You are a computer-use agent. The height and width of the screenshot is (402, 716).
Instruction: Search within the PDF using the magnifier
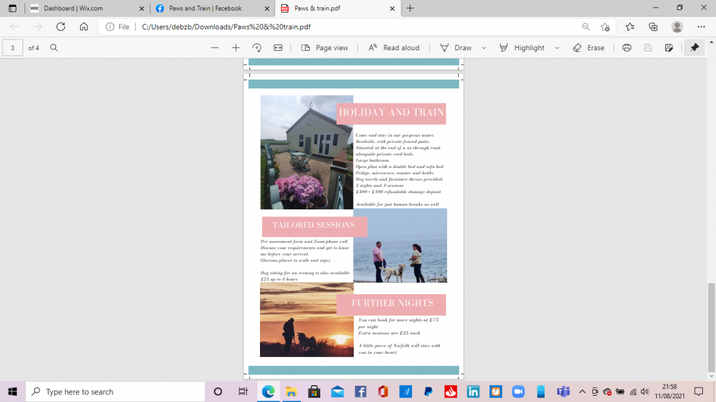pyautogui.click(x=54, y=48)
